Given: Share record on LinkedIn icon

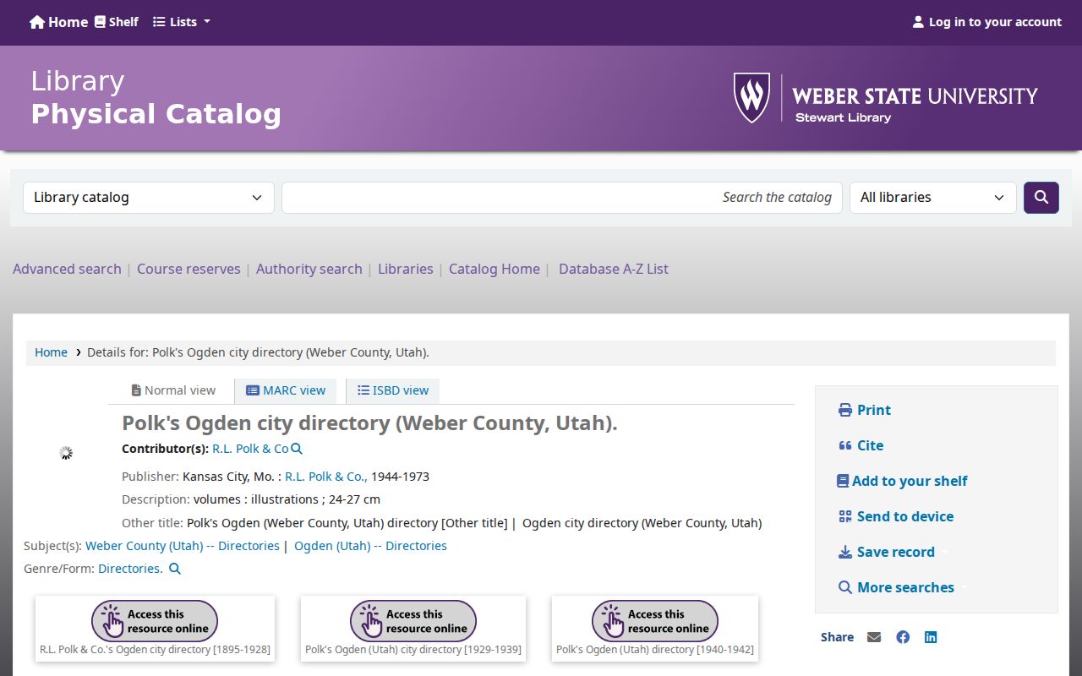Looking at the screenshot, I should (x=931, y=637).
